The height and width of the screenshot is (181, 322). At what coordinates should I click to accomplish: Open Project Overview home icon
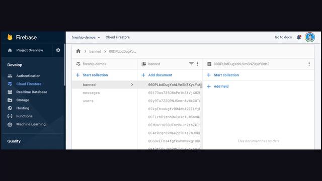tap(10, 50)
